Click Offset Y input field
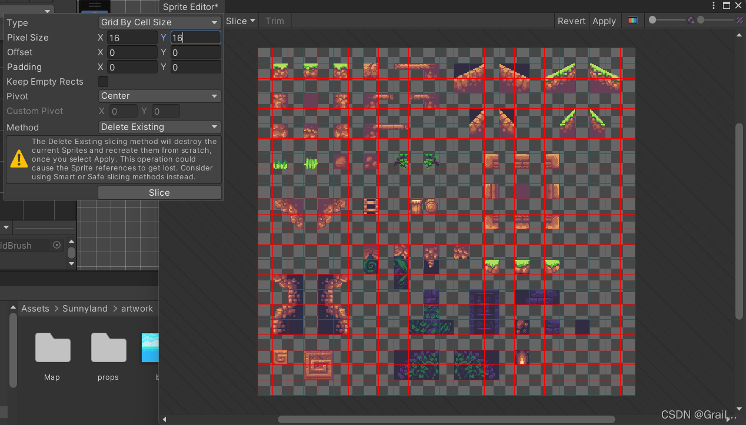Image resolution: width=746 pixels, height=425 pixels. [195, 52]
